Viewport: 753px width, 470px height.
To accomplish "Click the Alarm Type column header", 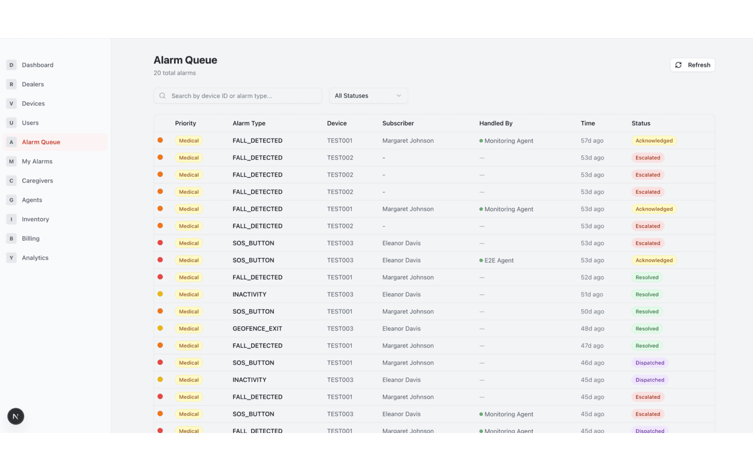I will [249, 123].
